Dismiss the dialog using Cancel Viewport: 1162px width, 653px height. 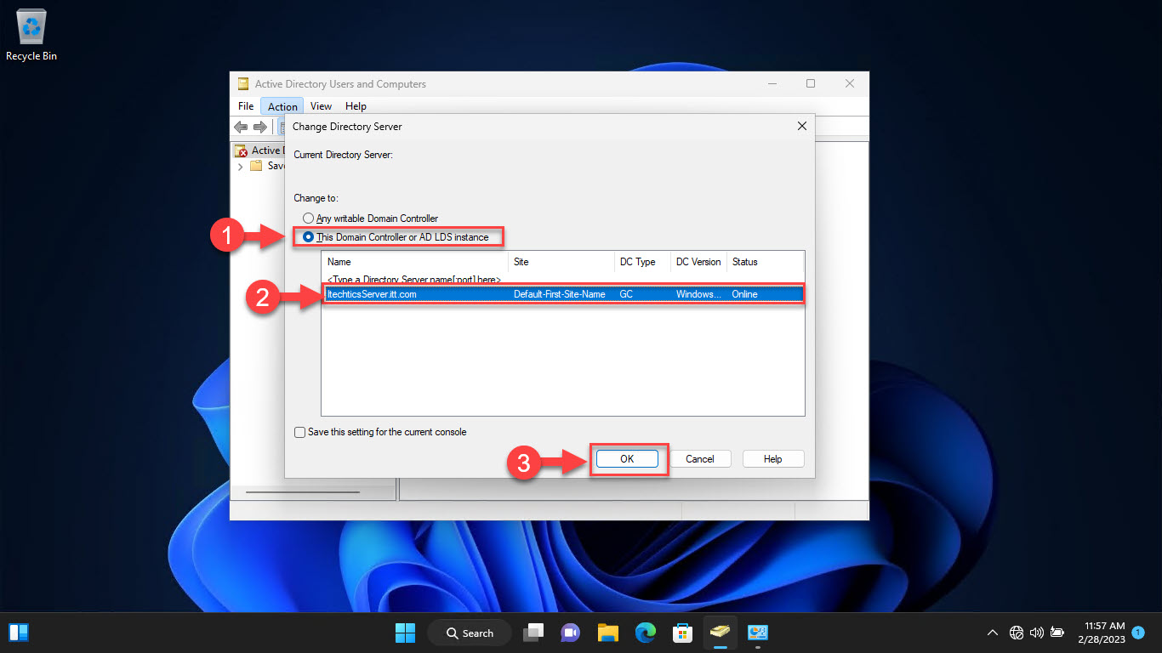coord(700,458)
